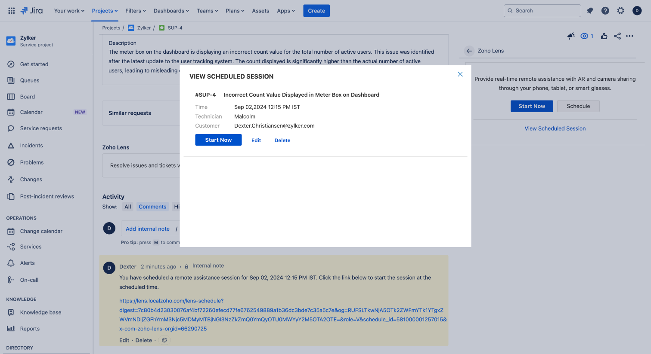
Task: Click the session time Sep 02,2024 12:15 PM IST
Action: point(267,107)
